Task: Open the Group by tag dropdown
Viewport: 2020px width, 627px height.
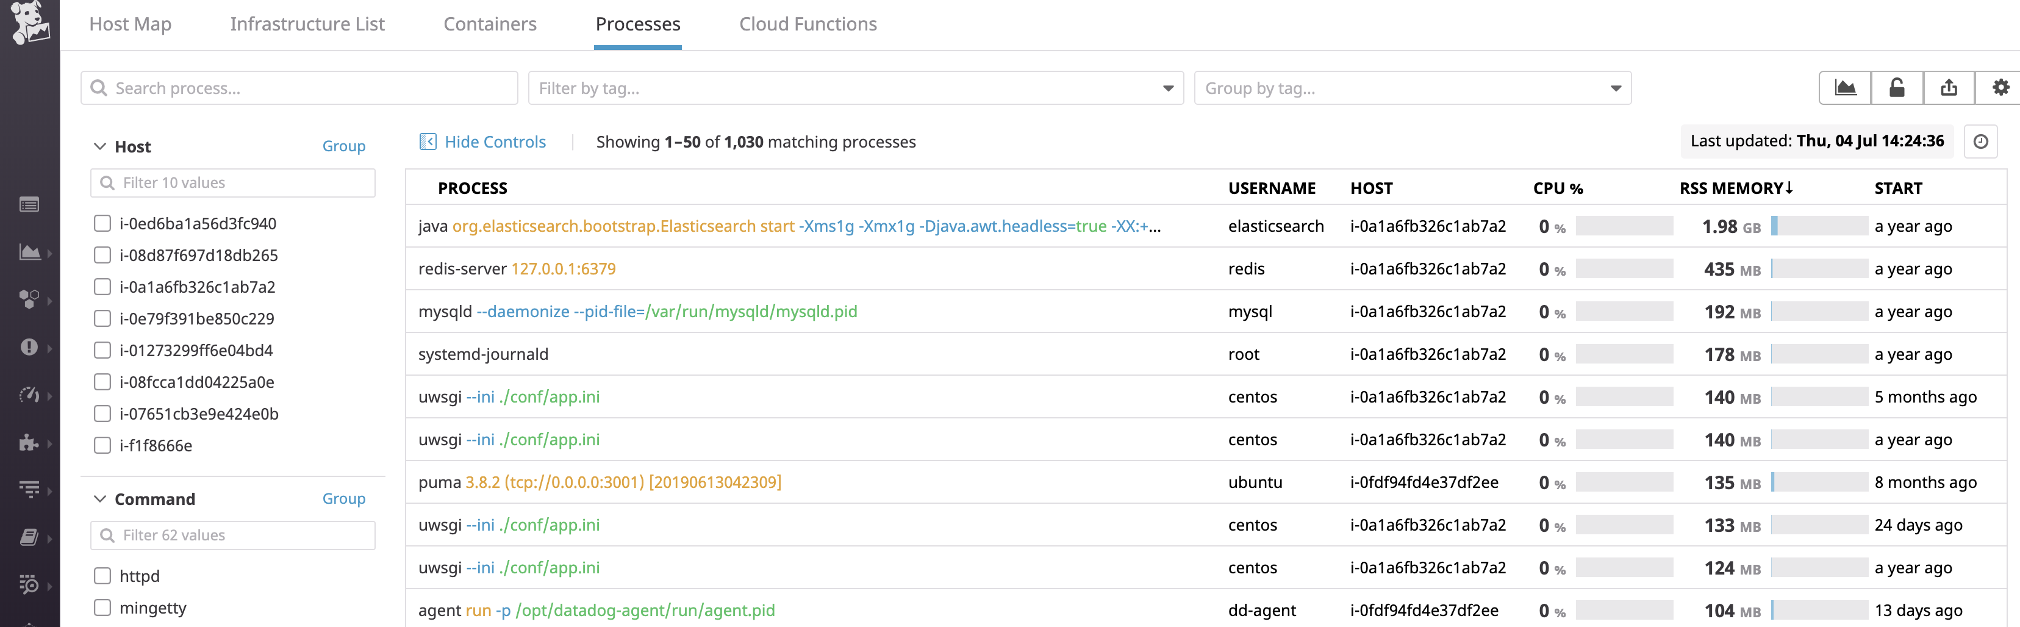Action: pos(1411,88)
